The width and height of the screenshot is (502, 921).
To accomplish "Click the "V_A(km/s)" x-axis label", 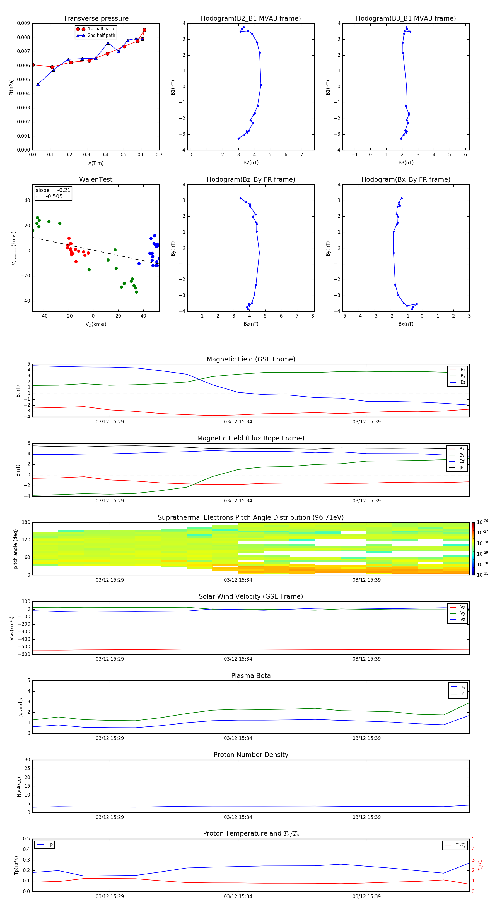I will [96, 325].
